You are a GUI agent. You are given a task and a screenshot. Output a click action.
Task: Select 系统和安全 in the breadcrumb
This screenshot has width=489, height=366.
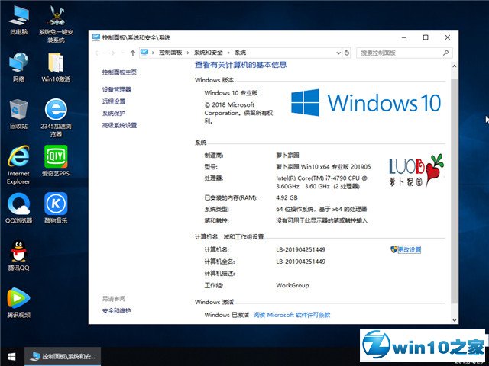(x=209, y=53)
